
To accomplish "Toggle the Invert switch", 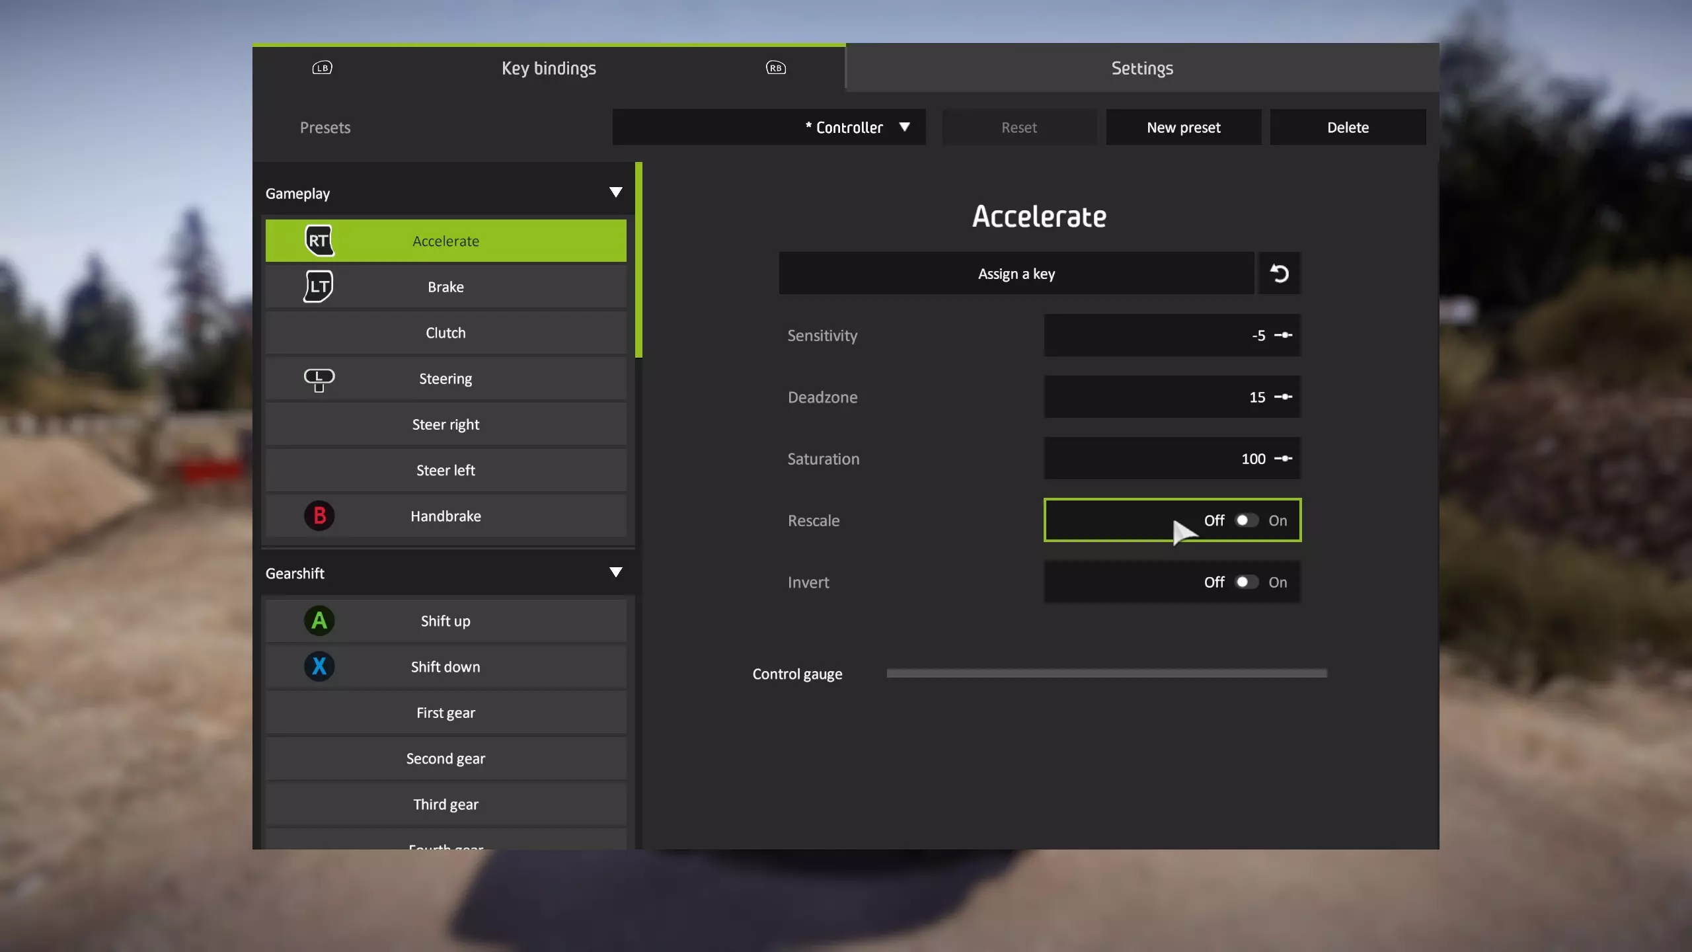I will tap(1246, 582).
